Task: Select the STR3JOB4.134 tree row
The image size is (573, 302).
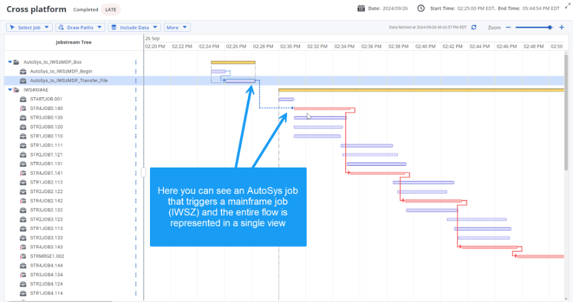Action: [x=74, y=274]
